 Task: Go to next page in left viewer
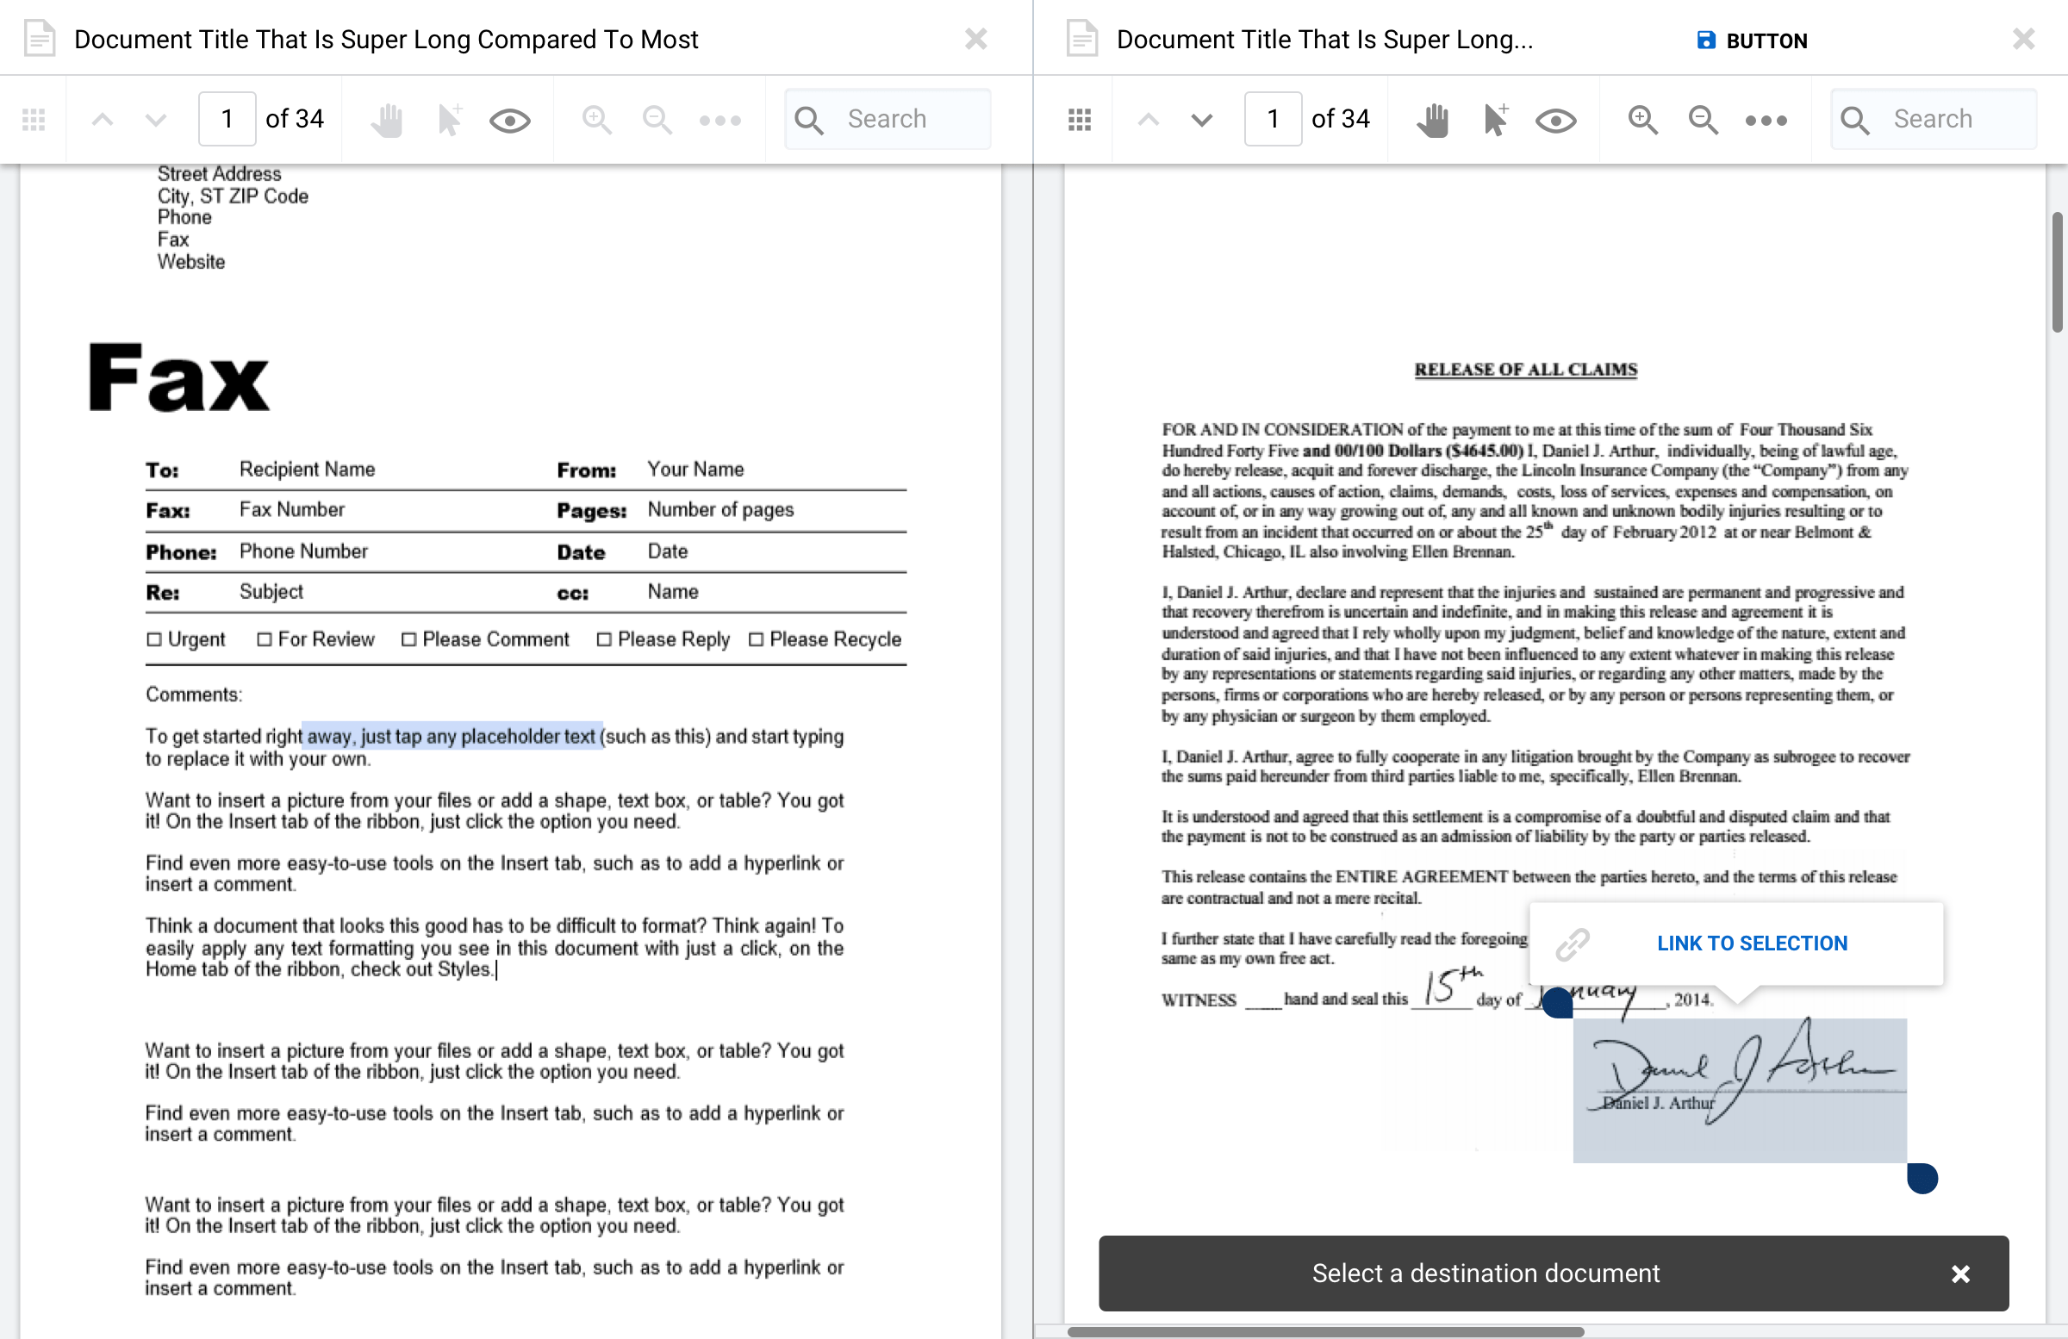156,120
